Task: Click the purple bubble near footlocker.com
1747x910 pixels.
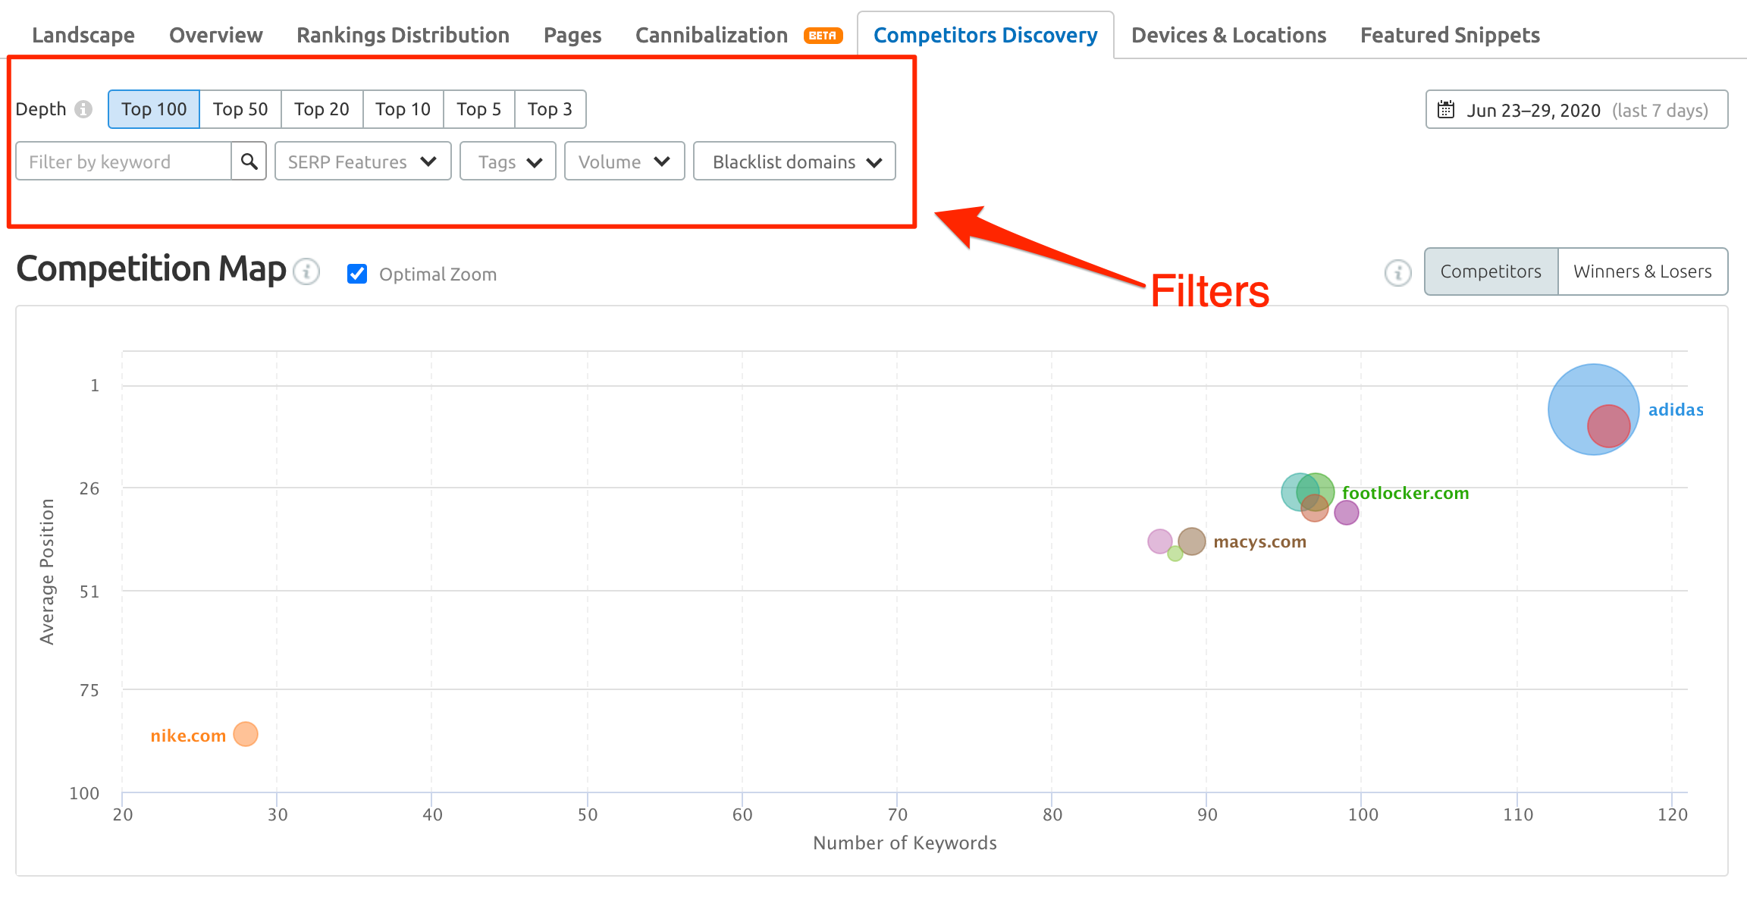Action: 1347,513
